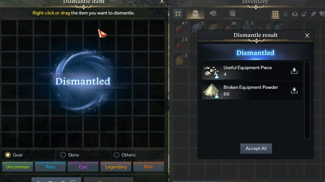Image resolution: width=325 pixels, height=182 pixels.
Task: Toggle the Epic rarity filter
Action: [x=83, y=167]
